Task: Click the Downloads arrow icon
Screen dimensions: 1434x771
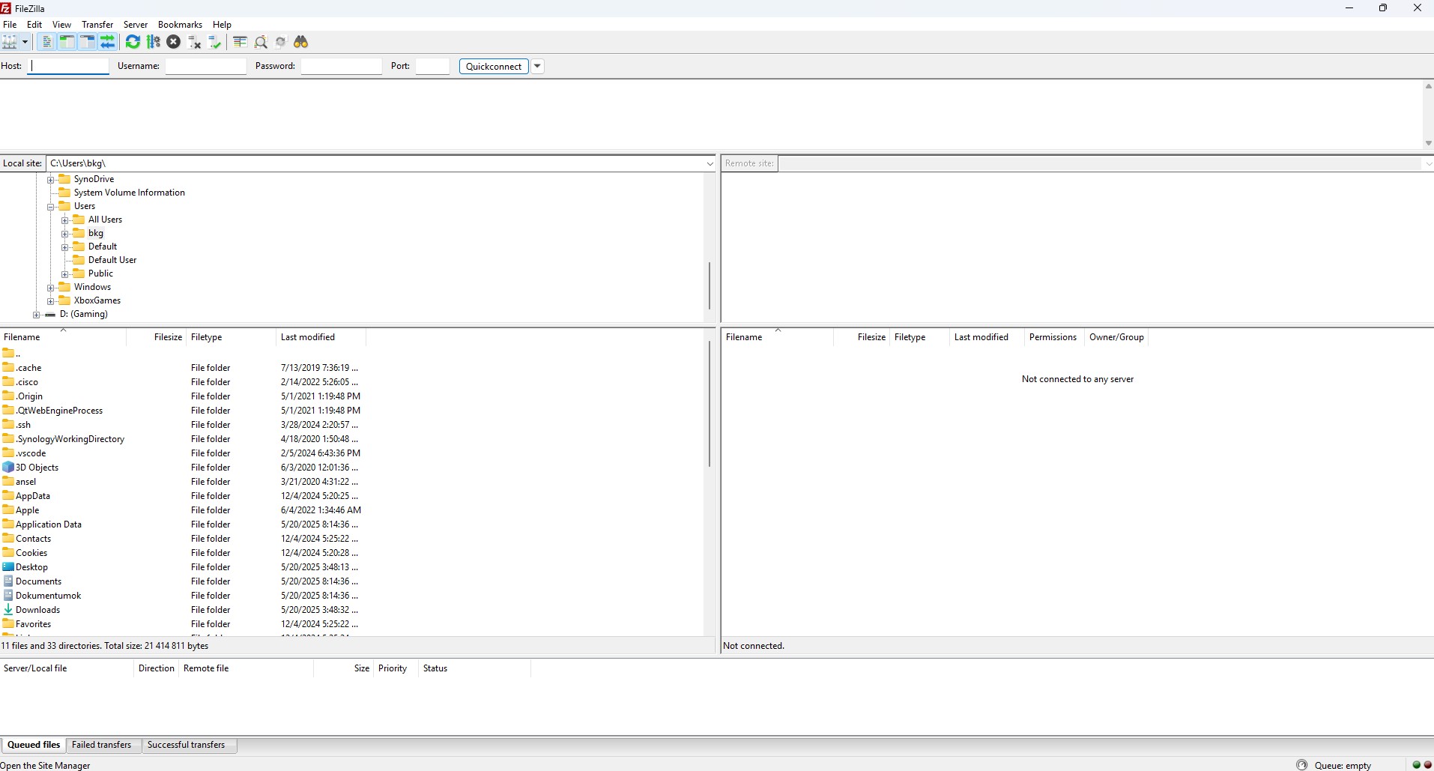Action: pos(8,610)
